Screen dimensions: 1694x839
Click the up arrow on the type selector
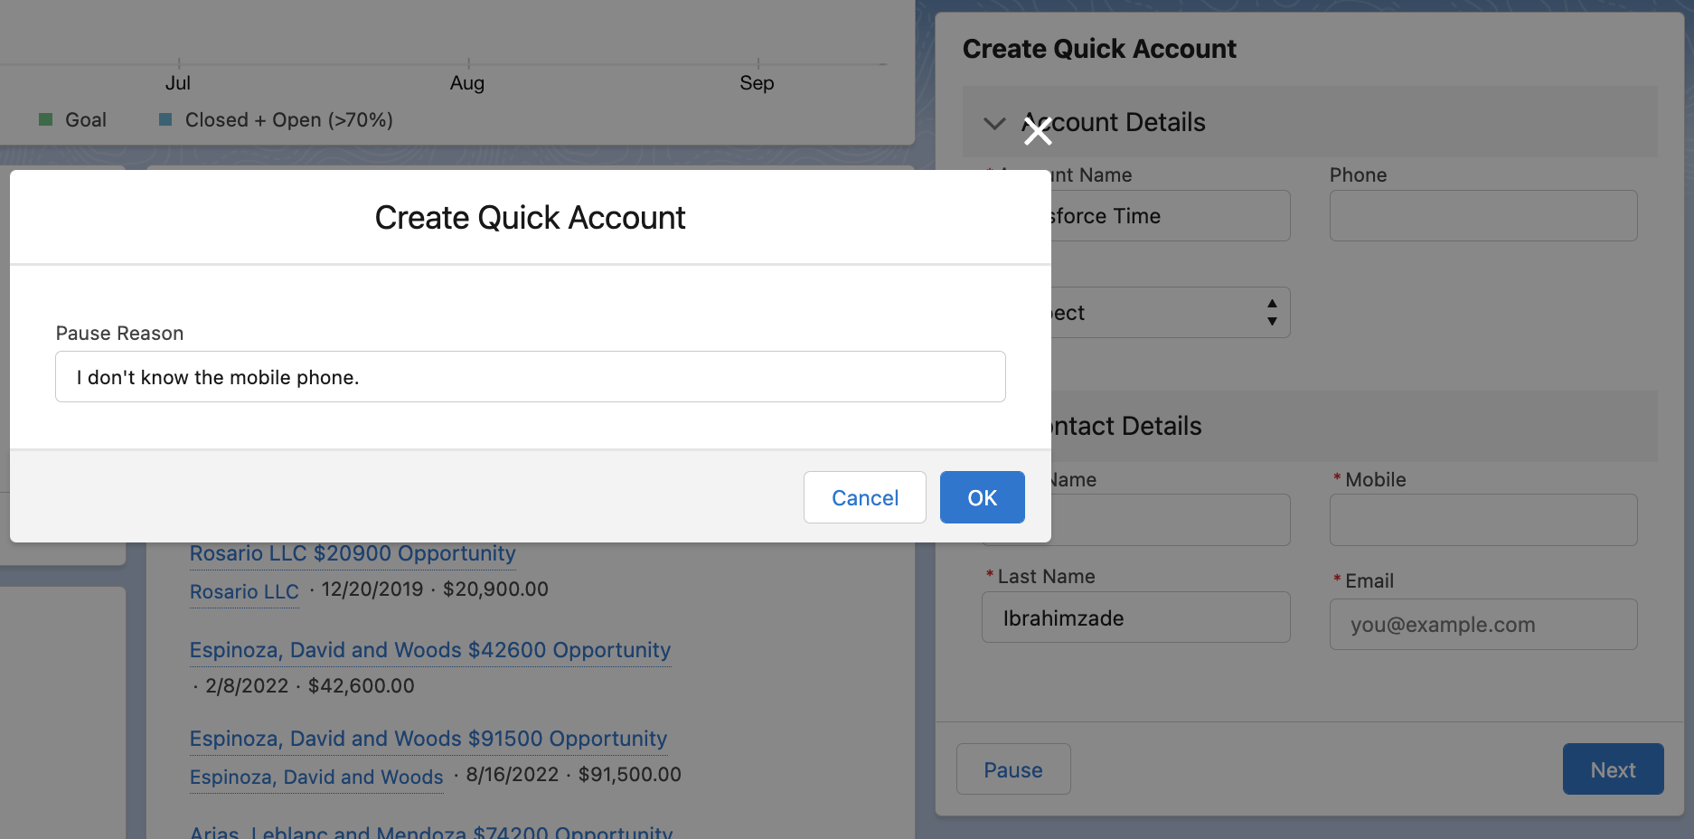pos(1271,306)
